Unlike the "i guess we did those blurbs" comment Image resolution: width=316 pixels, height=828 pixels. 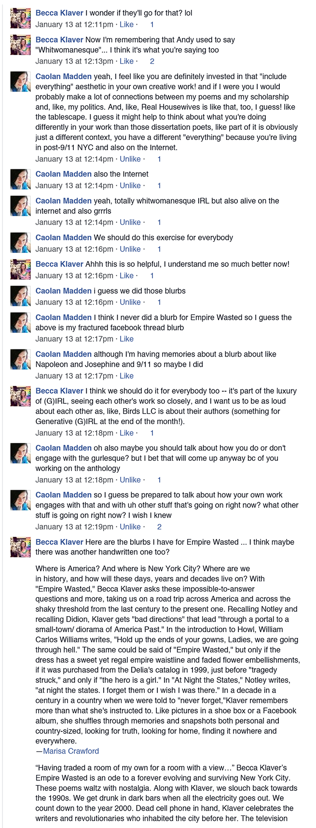click(x=130, y=303)
